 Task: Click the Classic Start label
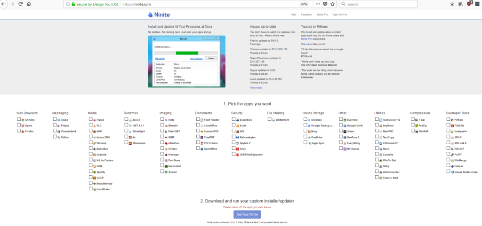[x=390, y=178]
